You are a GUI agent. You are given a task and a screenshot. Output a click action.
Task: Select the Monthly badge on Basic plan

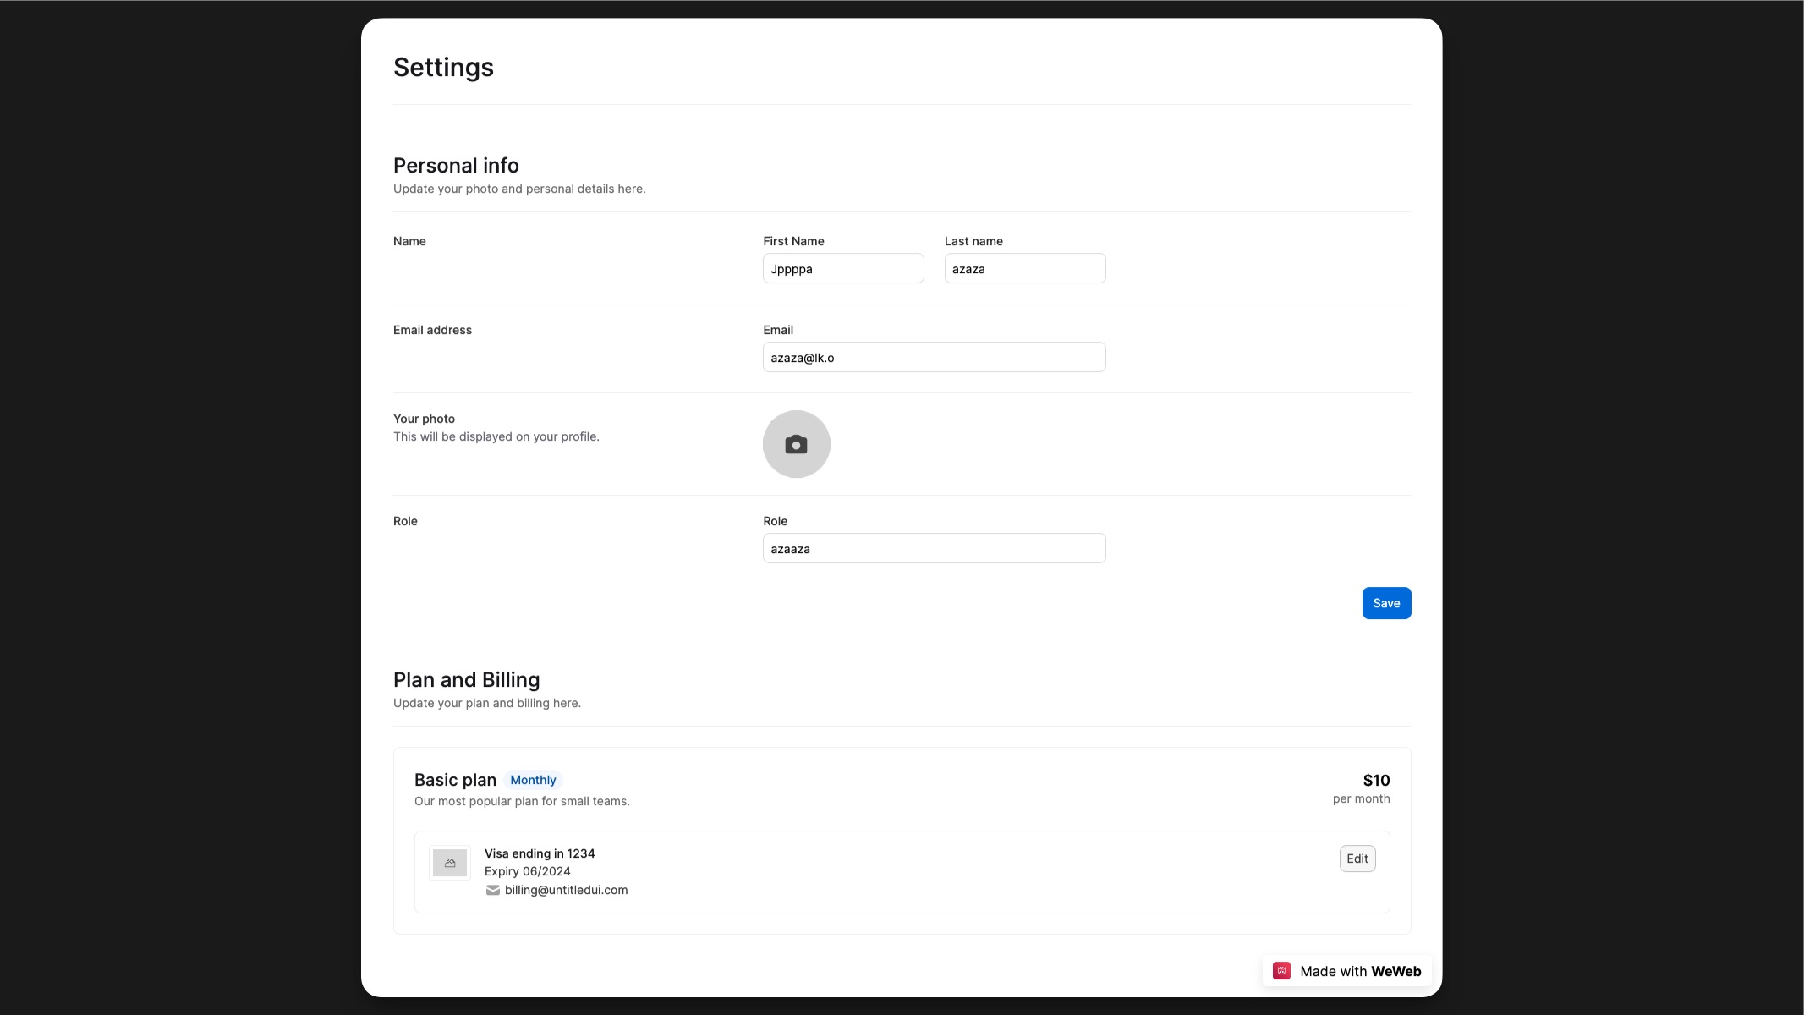click(532, 779)
